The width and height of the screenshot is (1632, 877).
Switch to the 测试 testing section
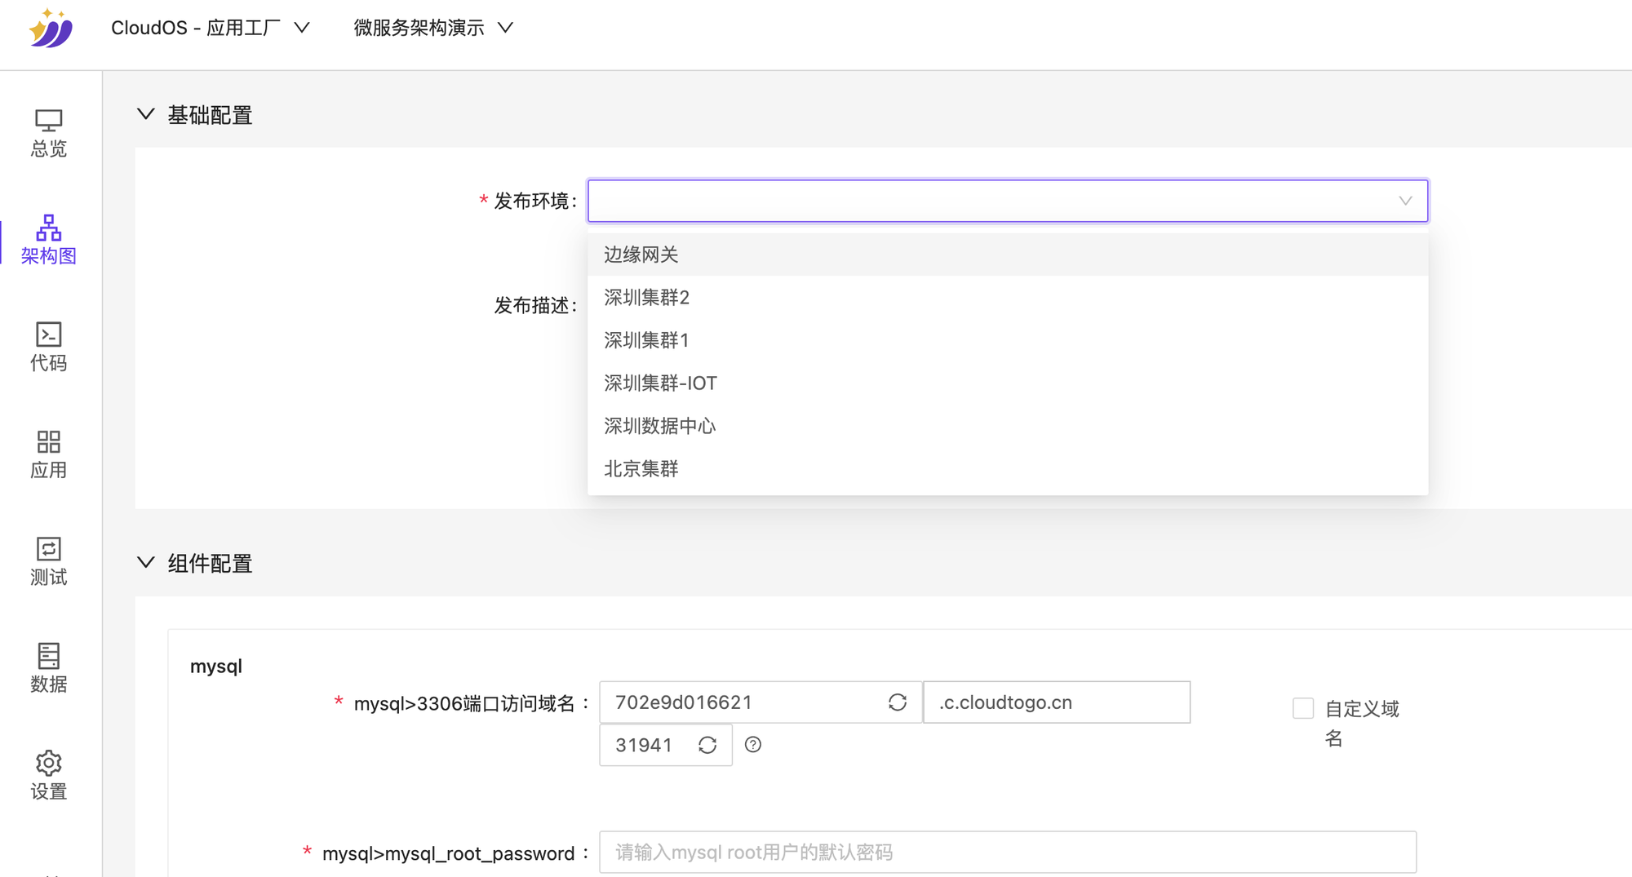48,561
